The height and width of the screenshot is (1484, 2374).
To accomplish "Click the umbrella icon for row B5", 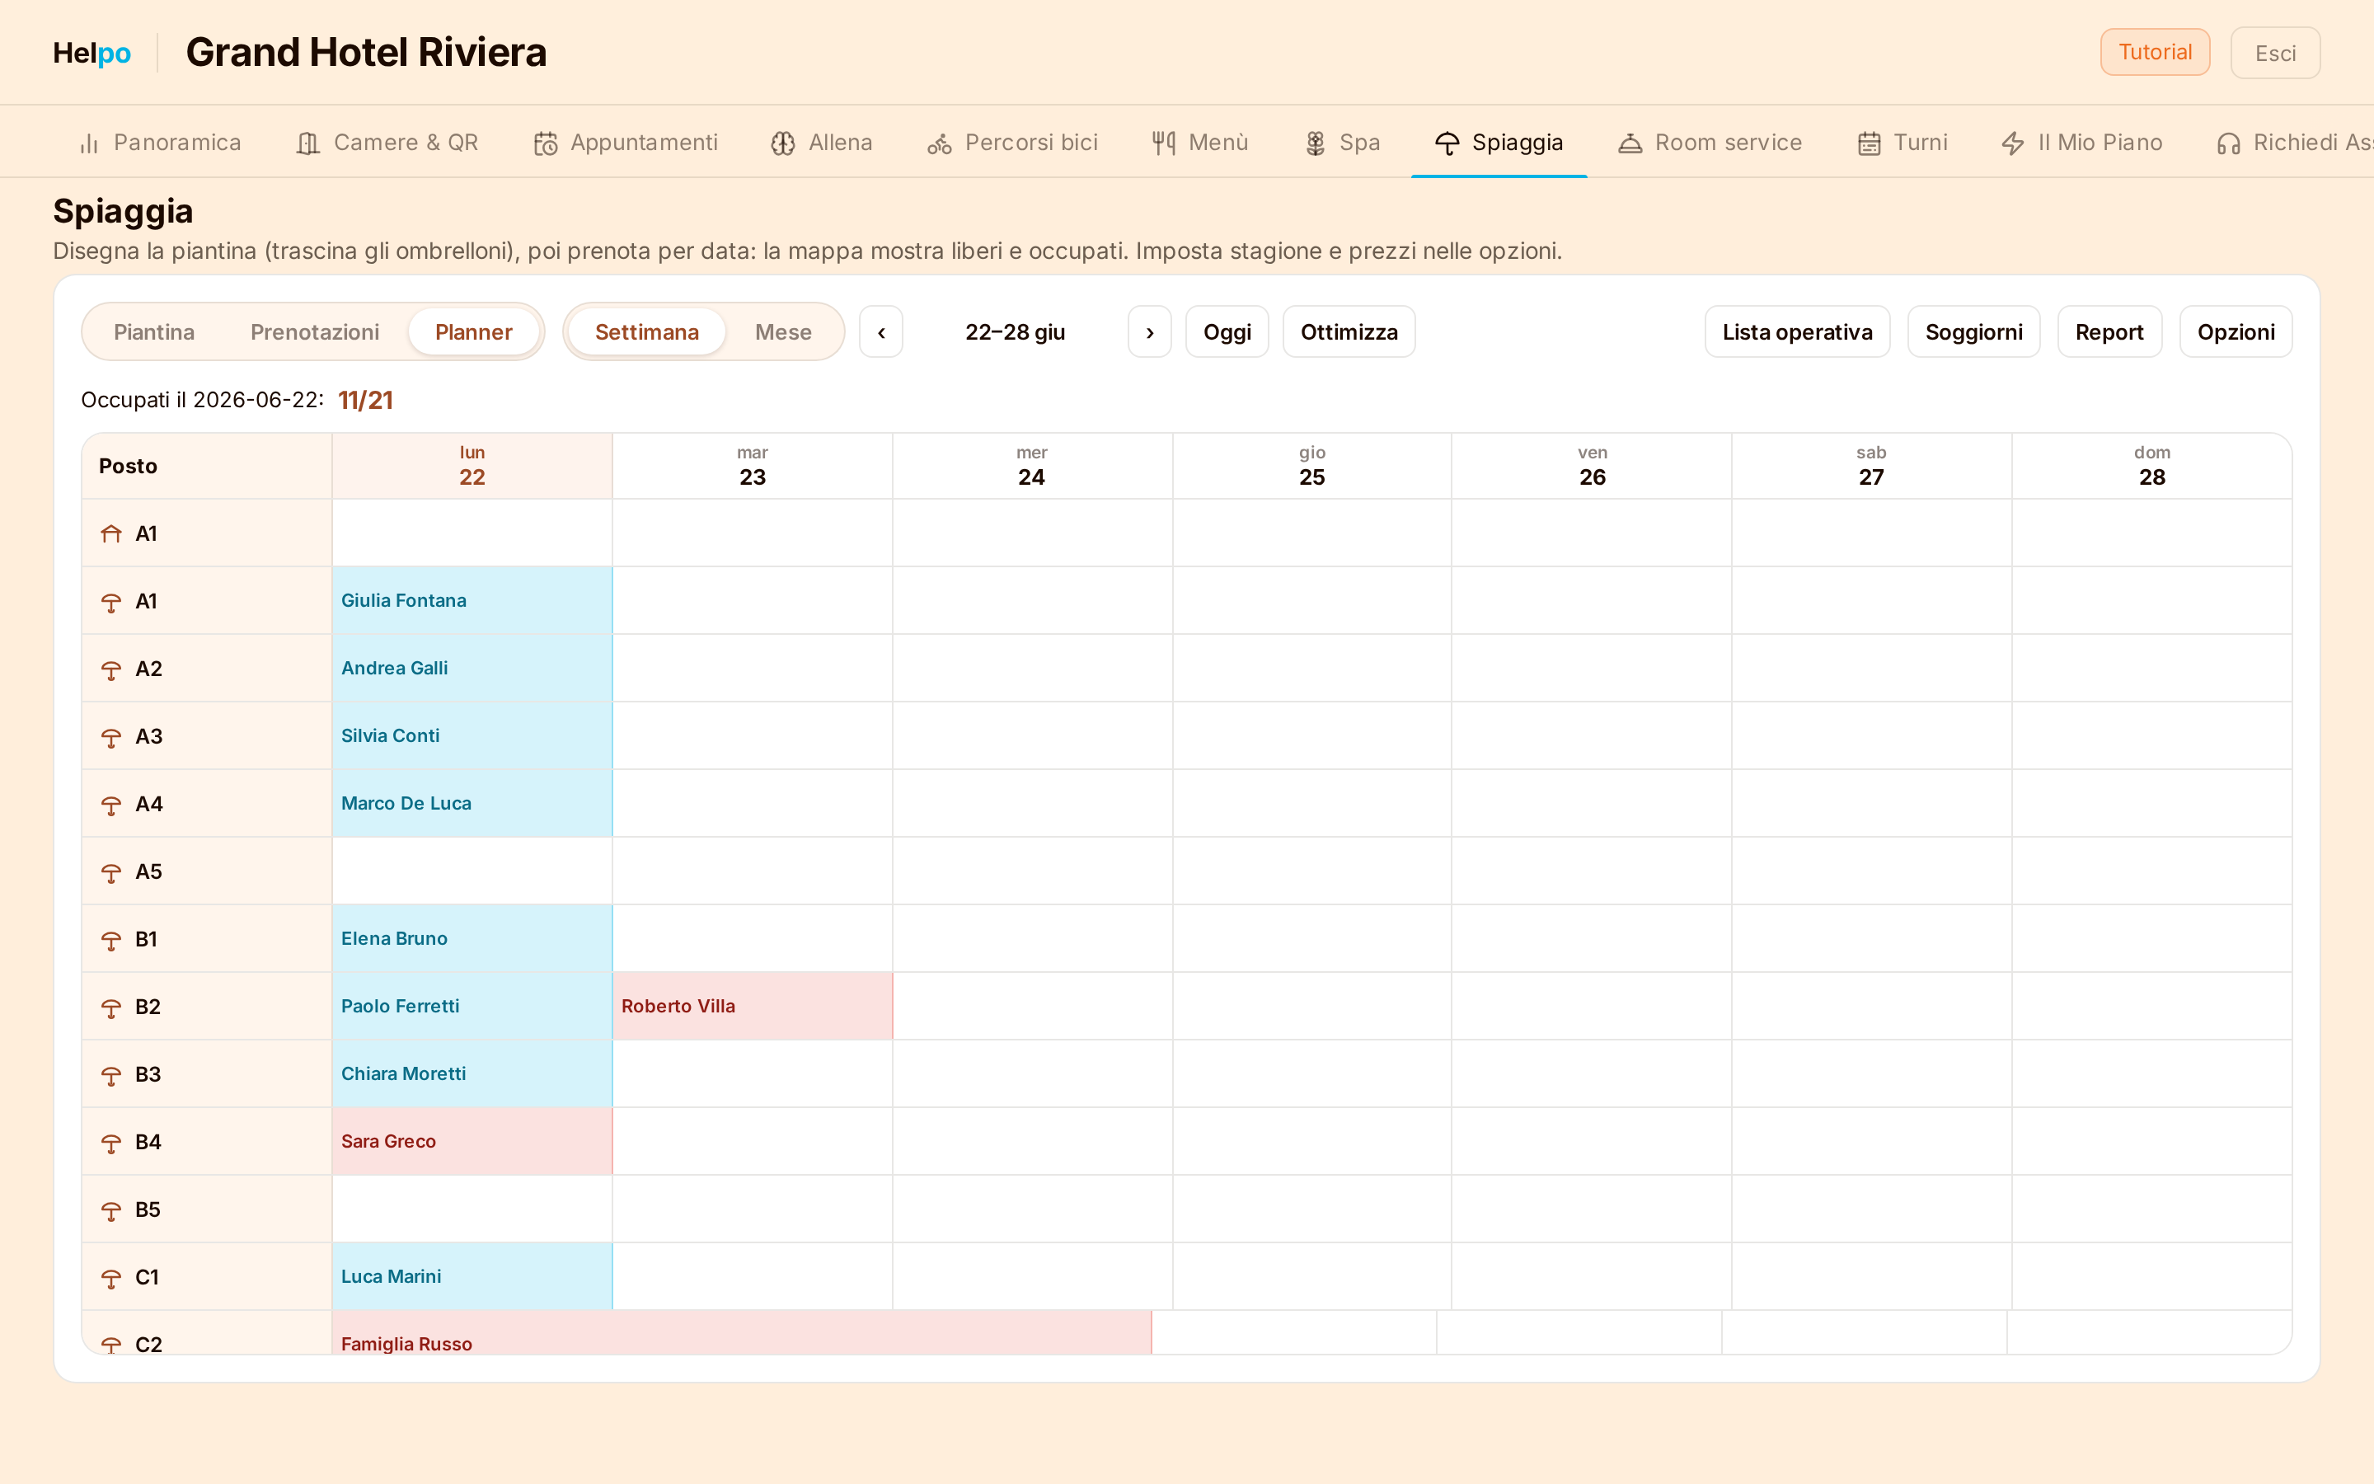I will 110,1211.
